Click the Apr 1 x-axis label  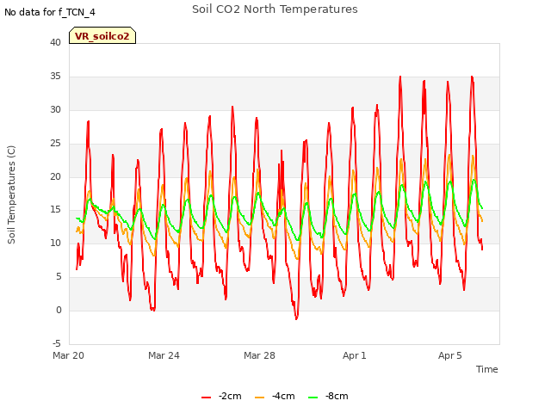[355, 355]
